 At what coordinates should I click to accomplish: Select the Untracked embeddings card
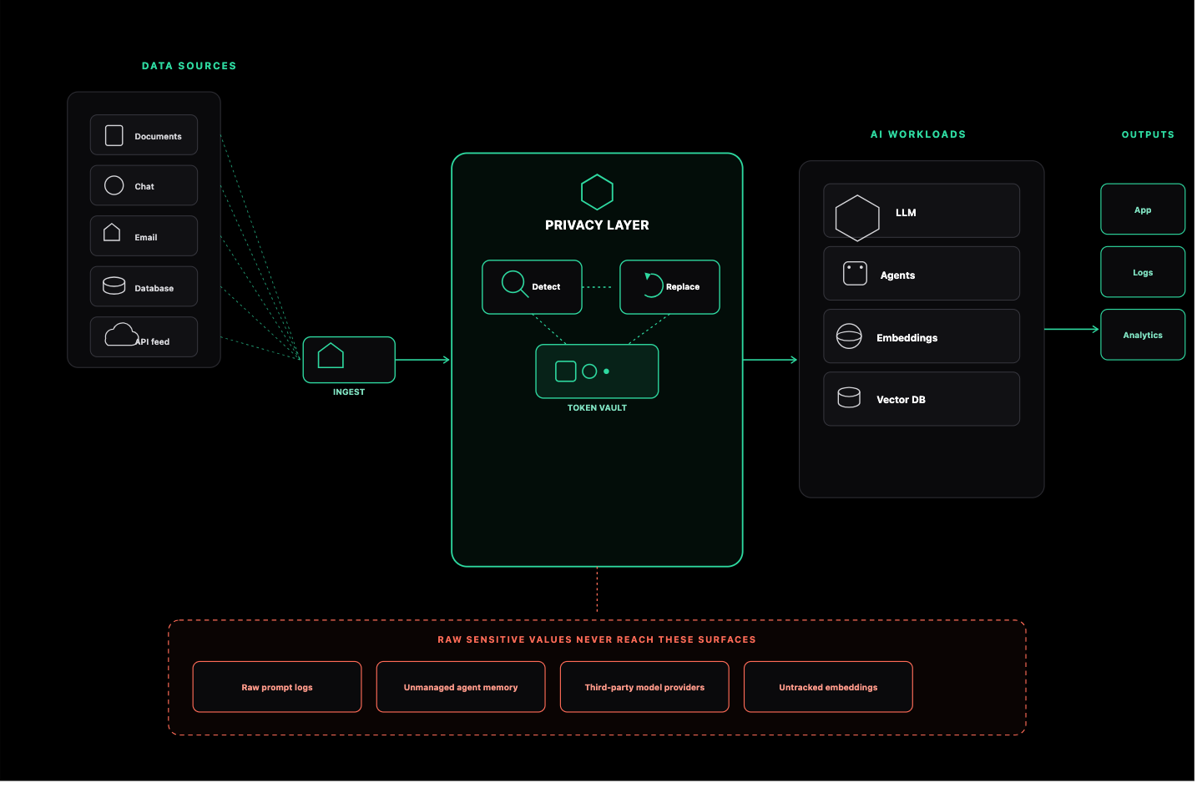coord(828,686)
